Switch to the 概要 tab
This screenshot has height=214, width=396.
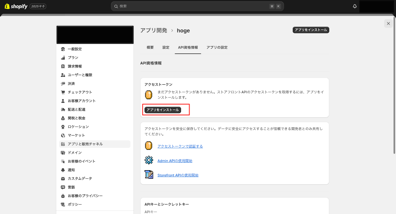coord(150,47)
